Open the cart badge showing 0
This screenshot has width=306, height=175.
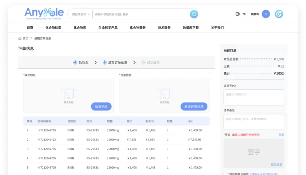point(265,14)
